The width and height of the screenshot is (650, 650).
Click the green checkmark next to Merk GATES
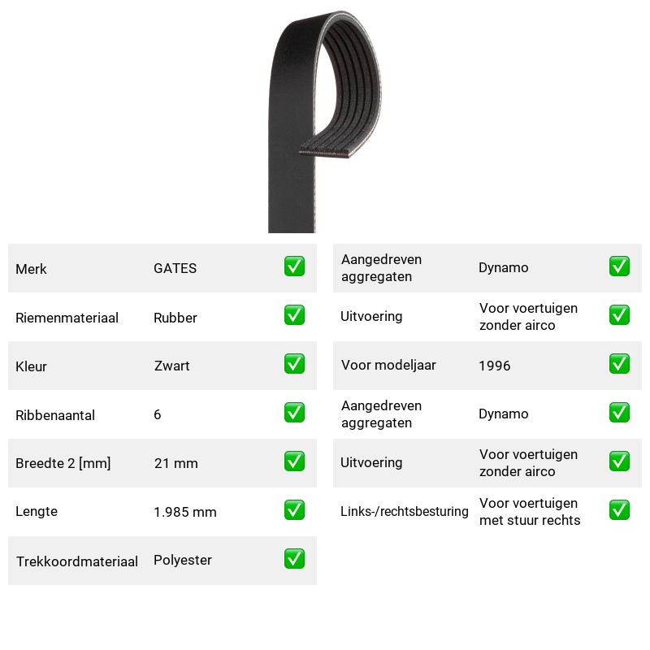tap(294, 266)
